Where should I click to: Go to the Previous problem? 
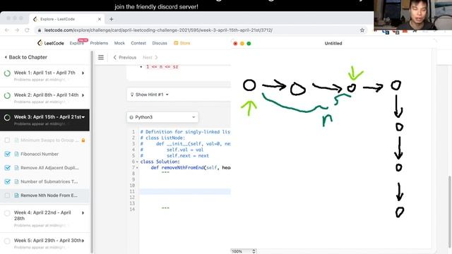point(125,57)
